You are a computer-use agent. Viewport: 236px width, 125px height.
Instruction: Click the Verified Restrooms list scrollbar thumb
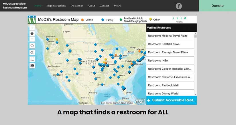[x=195, y=36]
